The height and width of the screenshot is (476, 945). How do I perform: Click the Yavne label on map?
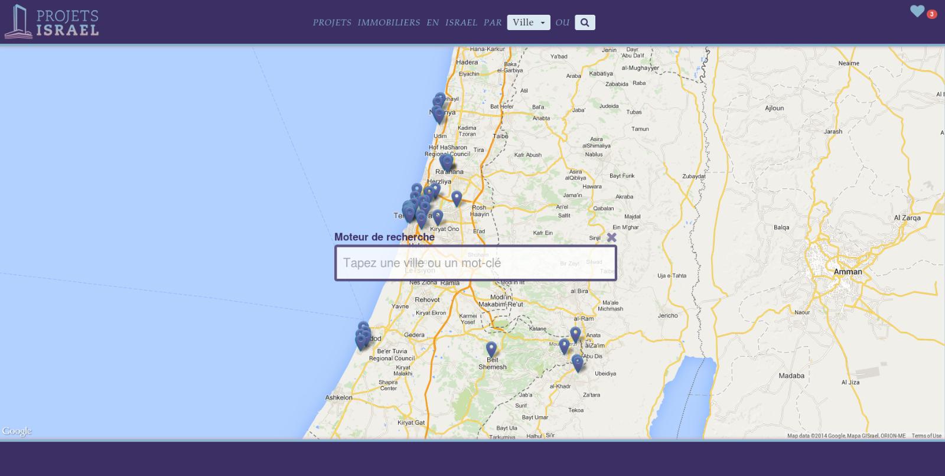point(400,307)
